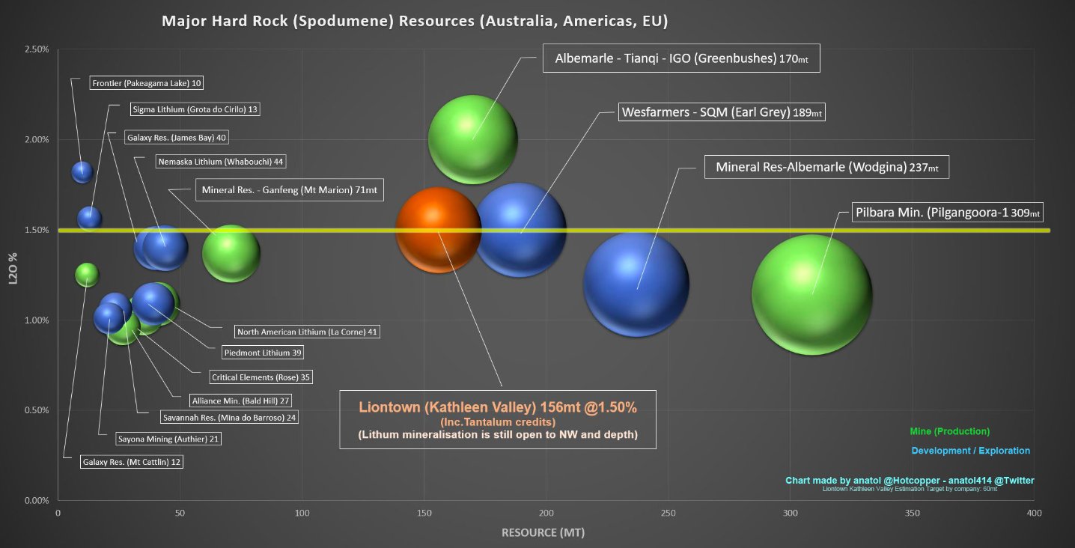This screenshot has width=1075, height=548.
Task: Click the 'Liontown Kathleen Valley Estimation Target' footnote
Action: point(910,490)
